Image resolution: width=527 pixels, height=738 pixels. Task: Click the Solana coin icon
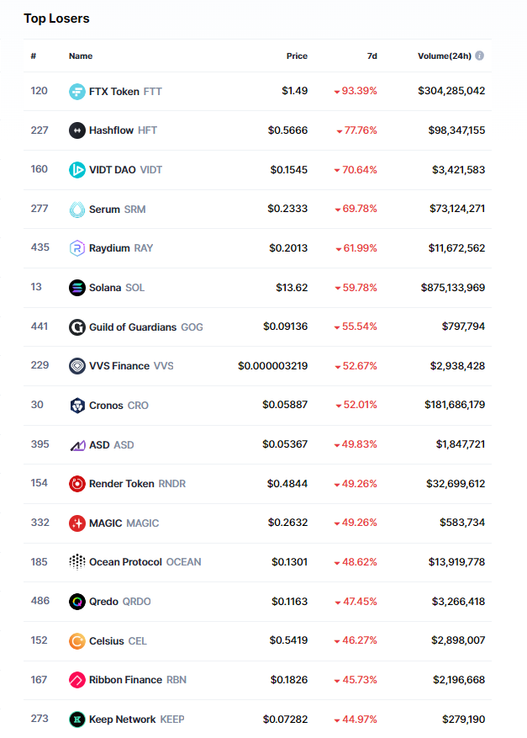pos(76,288)
